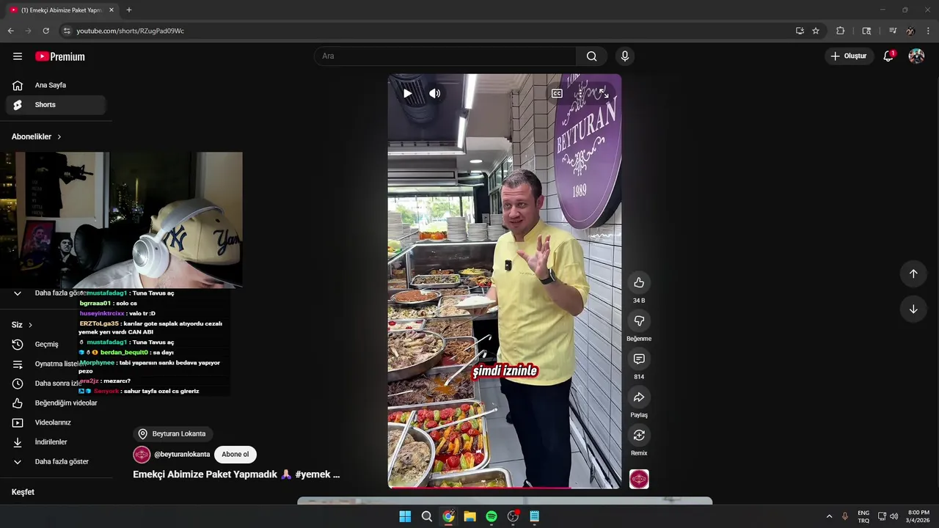
Task: Open the comments with 814 count
Action: [639, 359]
